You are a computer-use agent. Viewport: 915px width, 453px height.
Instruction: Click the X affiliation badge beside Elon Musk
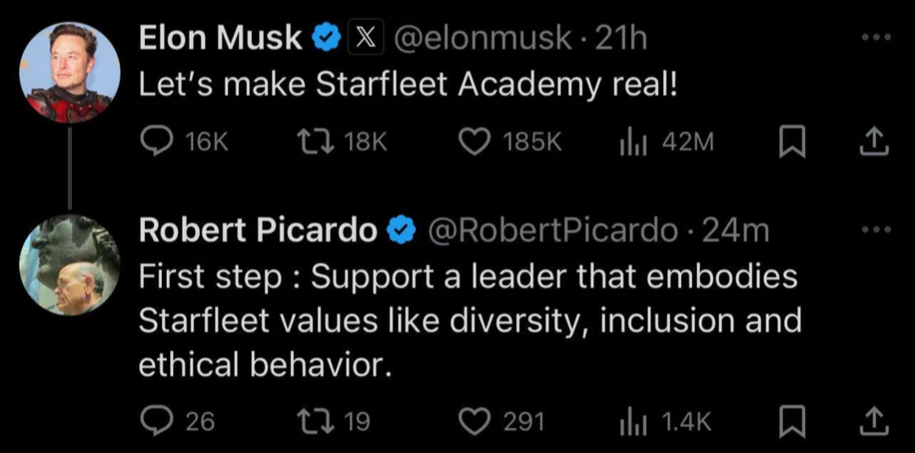tap(365, 38)
